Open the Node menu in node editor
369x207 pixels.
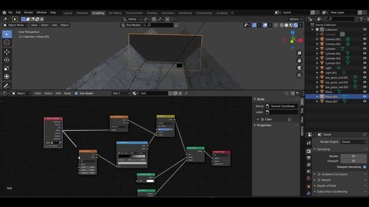(x=67, y=93)
